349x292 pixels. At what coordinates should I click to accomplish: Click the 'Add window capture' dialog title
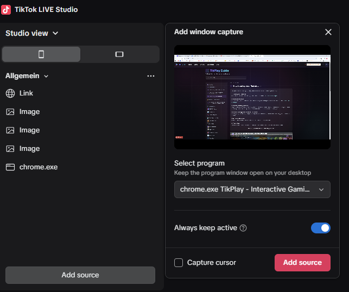(x=208, y=32)
